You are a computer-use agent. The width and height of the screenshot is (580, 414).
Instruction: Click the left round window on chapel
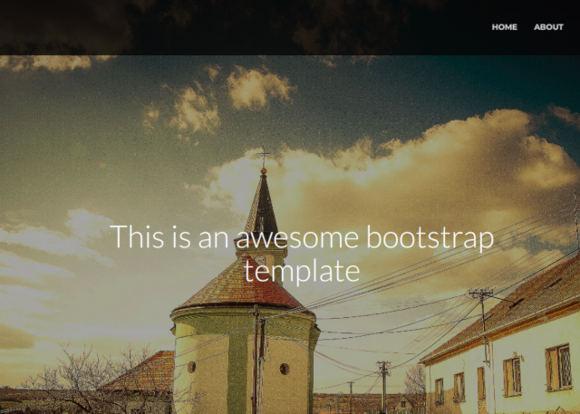pos(191,367)
